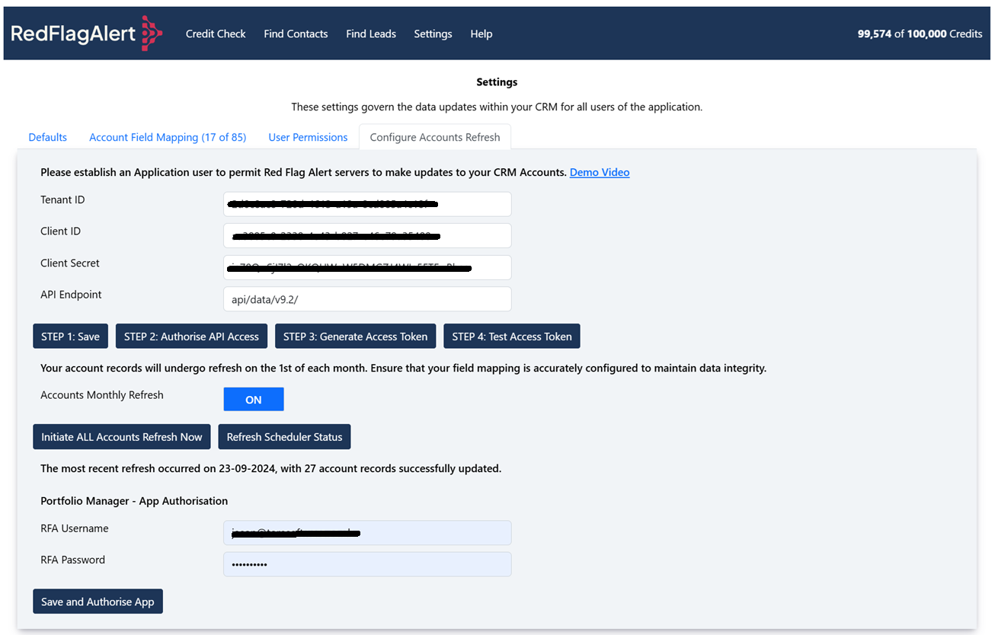This screenshot has height=635, width=998.
Task: Click STEP 2: Authorise API Access
Action: tap(191, 336)
